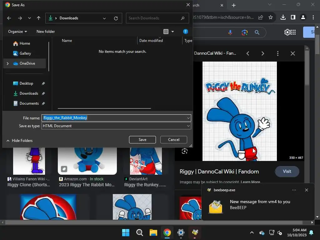Show previous image in preview panel
320x240 pixels.
pos(248,53)
